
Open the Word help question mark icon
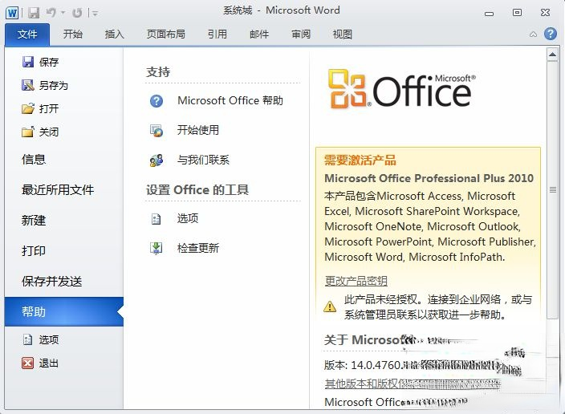[550, 34]
